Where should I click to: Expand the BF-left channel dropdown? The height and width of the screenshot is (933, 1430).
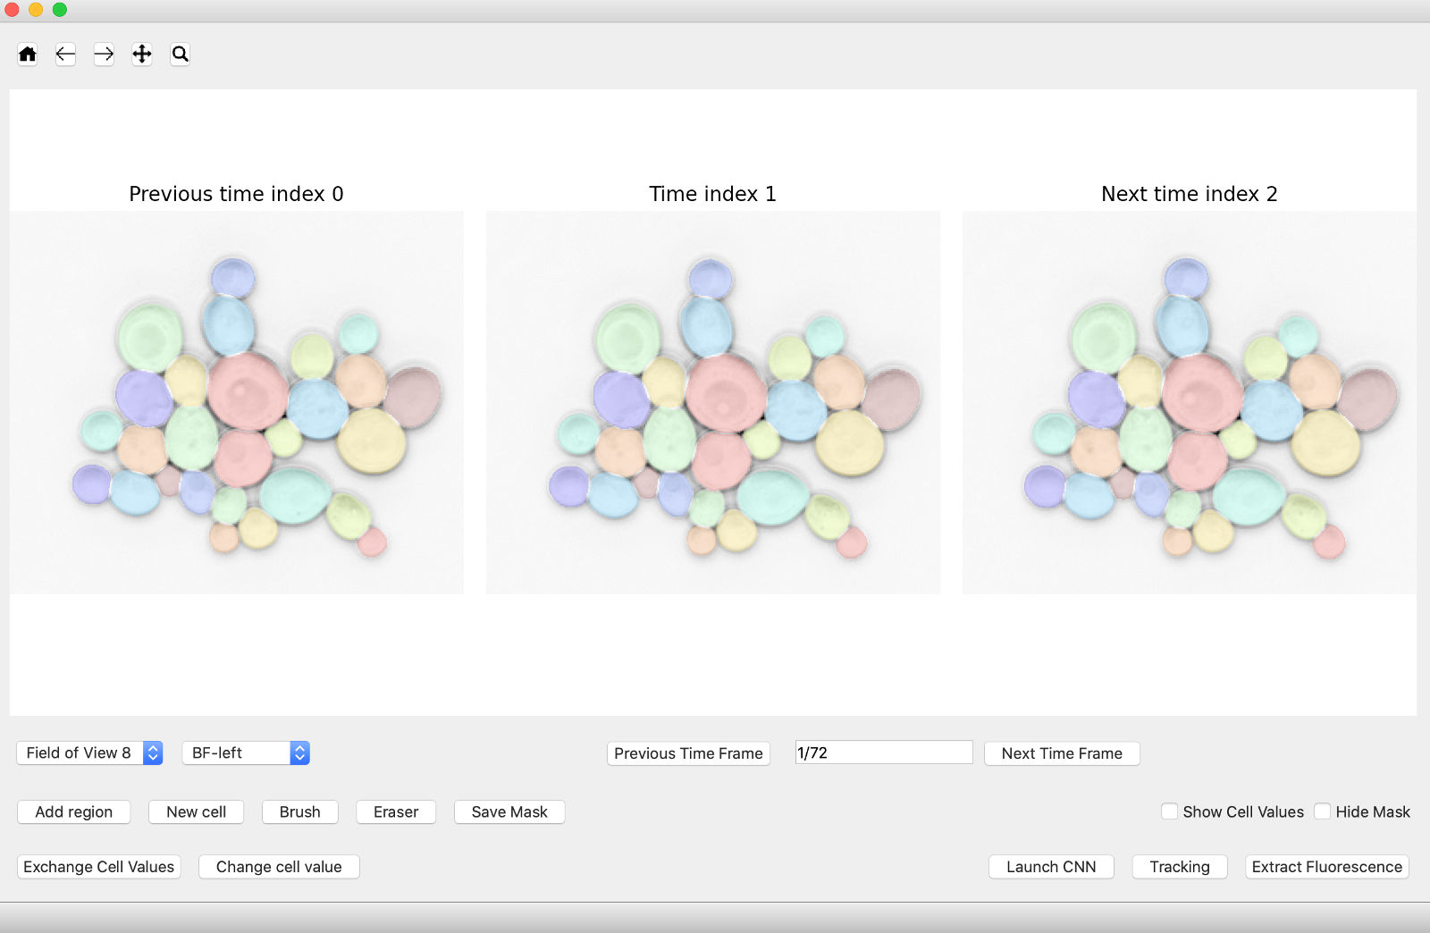(246, 752)
